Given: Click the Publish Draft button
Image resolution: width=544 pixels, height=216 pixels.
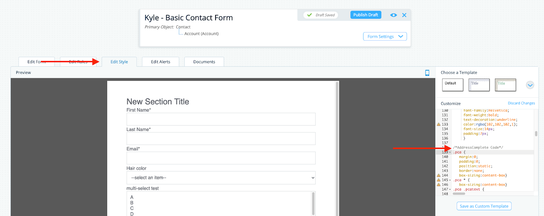Looking at the screenshot, I should point(365,15).
